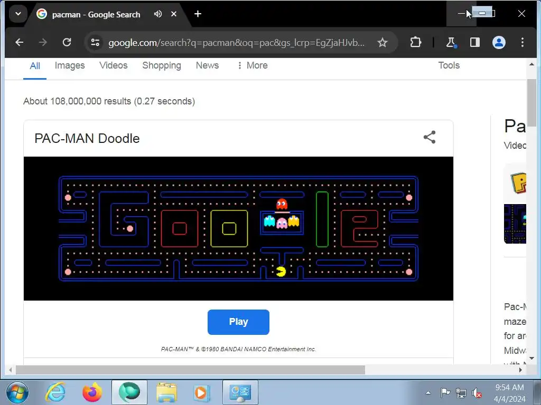Click the side panel Pac-Man thumbnail
This screenshot has height=405, width=541.
515,224
